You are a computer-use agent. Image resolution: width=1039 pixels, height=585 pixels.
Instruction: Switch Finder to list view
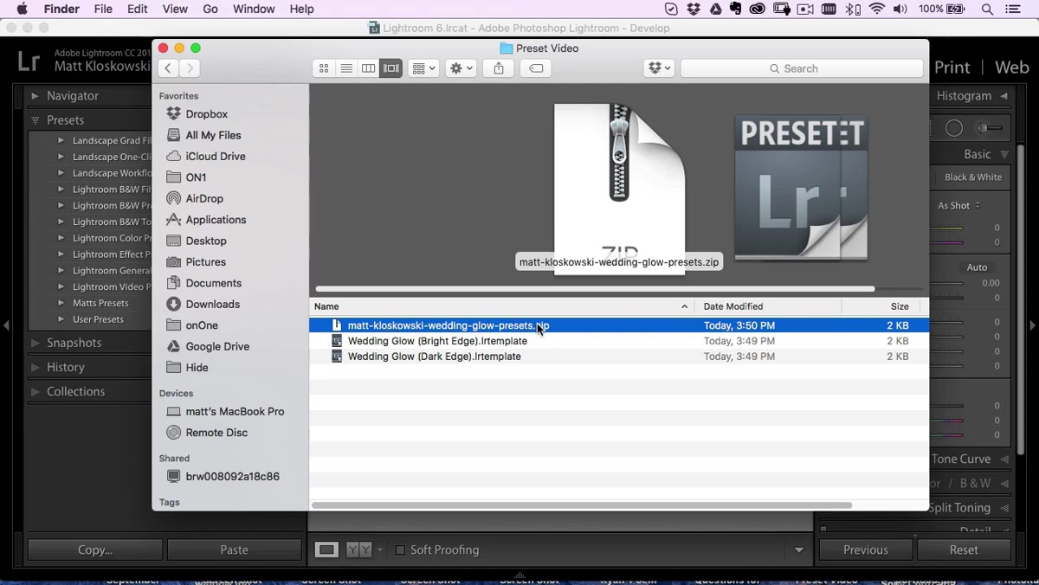point(346,68)
